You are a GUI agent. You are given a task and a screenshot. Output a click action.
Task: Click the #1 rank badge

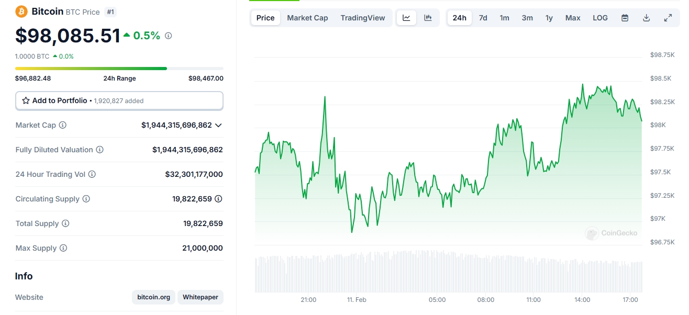110,12
